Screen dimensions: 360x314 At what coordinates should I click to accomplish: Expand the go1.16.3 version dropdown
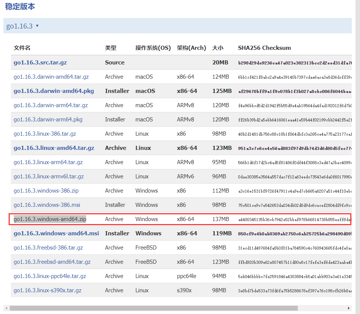(x=22, y=26)
